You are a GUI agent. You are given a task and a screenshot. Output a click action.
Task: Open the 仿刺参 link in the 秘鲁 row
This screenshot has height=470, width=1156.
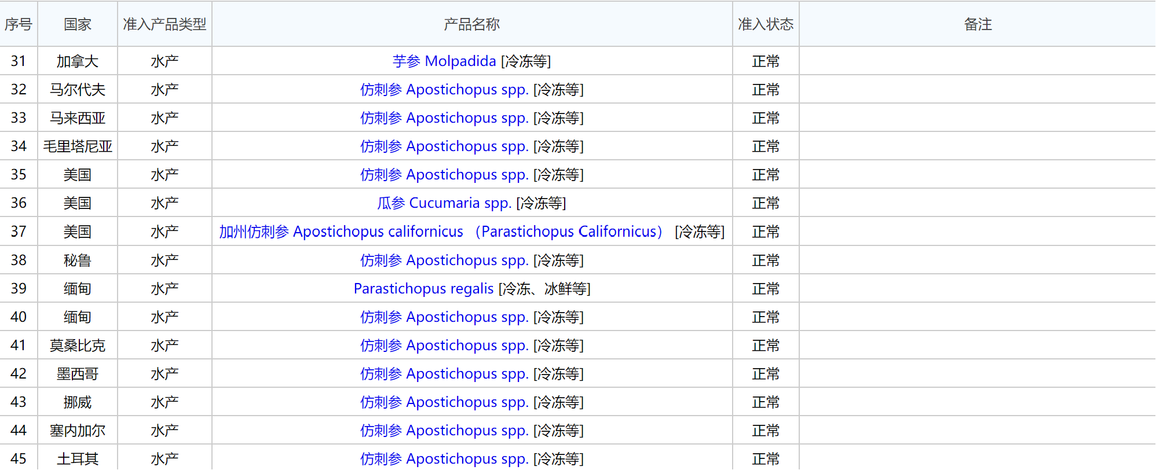(444, 260)
